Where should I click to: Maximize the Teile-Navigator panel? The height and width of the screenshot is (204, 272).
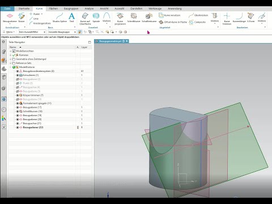click(90, 42)
